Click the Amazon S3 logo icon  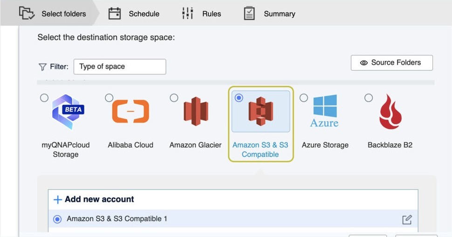261,111
